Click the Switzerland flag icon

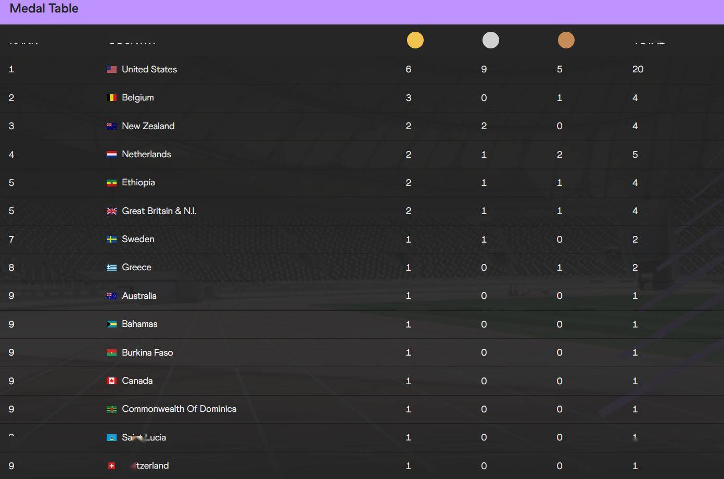[x=111, y=466]
